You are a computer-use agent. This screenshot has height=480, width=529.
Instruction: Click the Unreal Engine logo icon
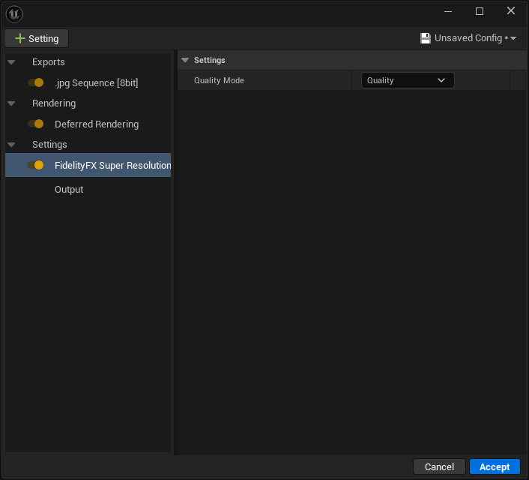coord(13,13)
